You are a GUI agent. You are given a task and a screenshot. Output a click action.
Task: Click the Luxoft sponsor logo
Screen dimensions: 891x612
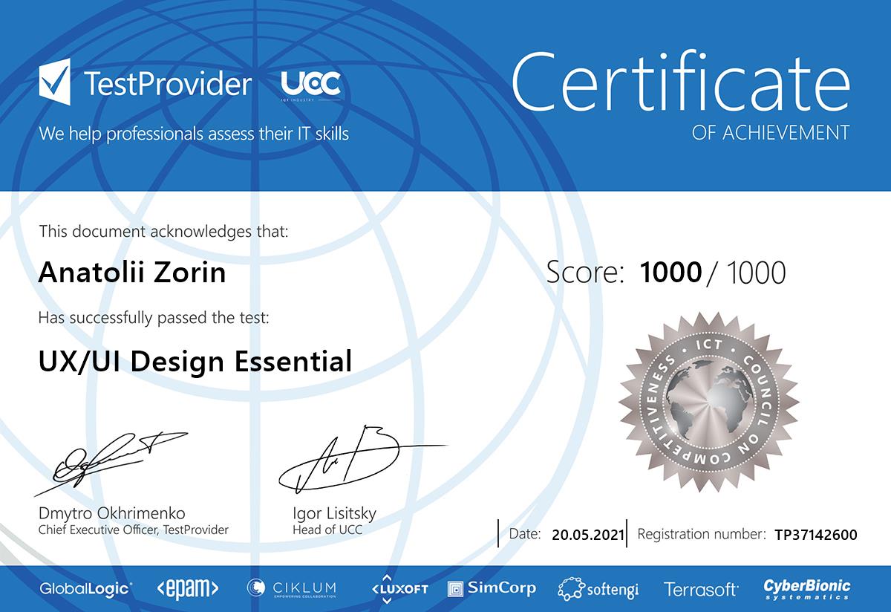(399, 588)
